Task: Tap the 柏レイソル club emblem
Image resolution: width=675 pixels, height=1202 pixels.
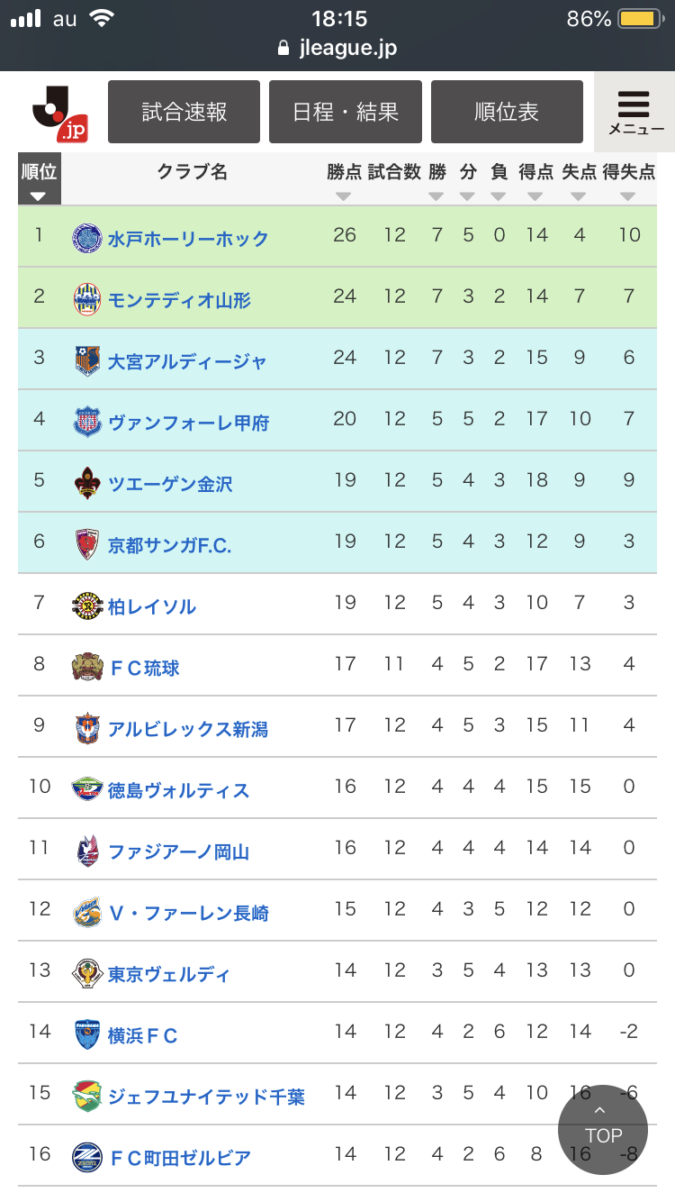Action: 87,606
